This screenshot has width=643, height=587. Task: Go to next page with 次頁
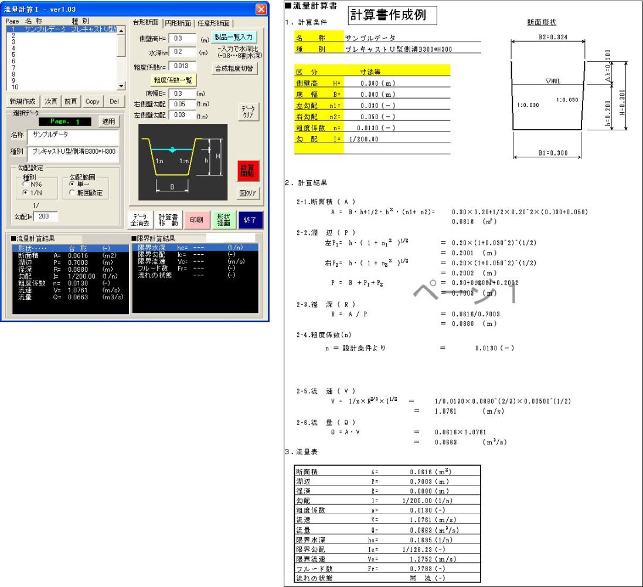(51, 102)
